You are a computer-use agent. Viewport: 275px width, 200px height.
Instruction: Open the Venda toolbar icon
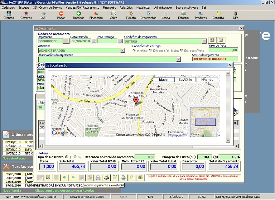(166, 15)
